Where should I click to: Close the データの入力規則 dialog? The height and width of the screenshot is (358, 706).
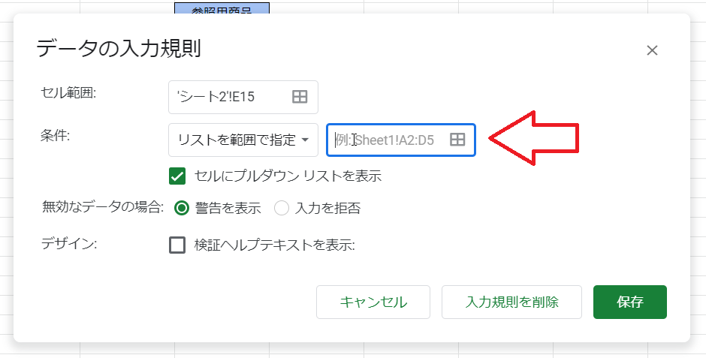(652, 50)
